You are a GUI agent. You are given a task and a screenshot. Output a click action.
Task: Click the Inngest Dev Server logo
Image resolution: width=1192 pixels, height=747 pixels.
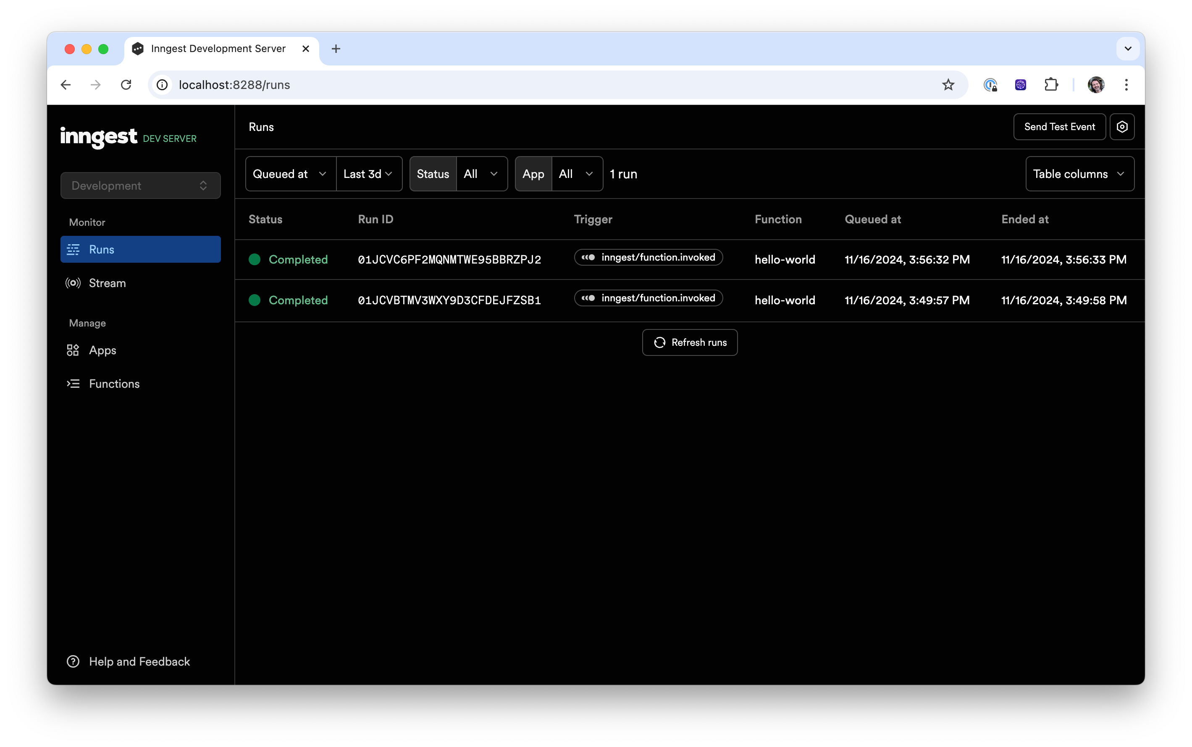coord(98,137)
